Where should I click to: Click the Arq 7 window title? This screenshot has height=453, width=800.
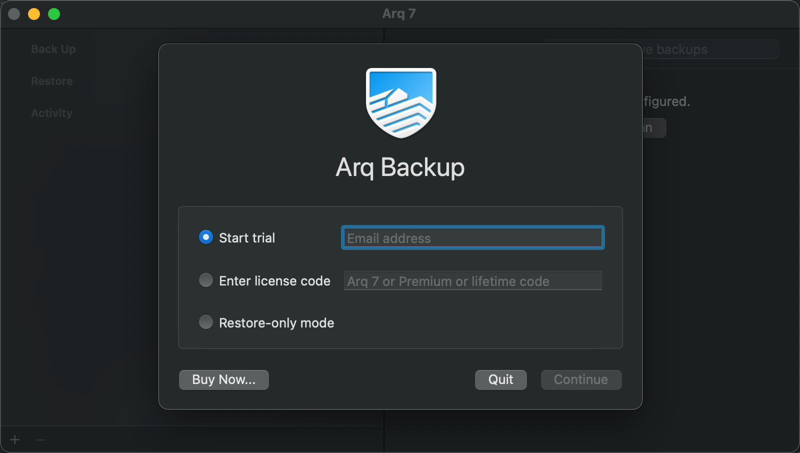[x=399, y=13]
